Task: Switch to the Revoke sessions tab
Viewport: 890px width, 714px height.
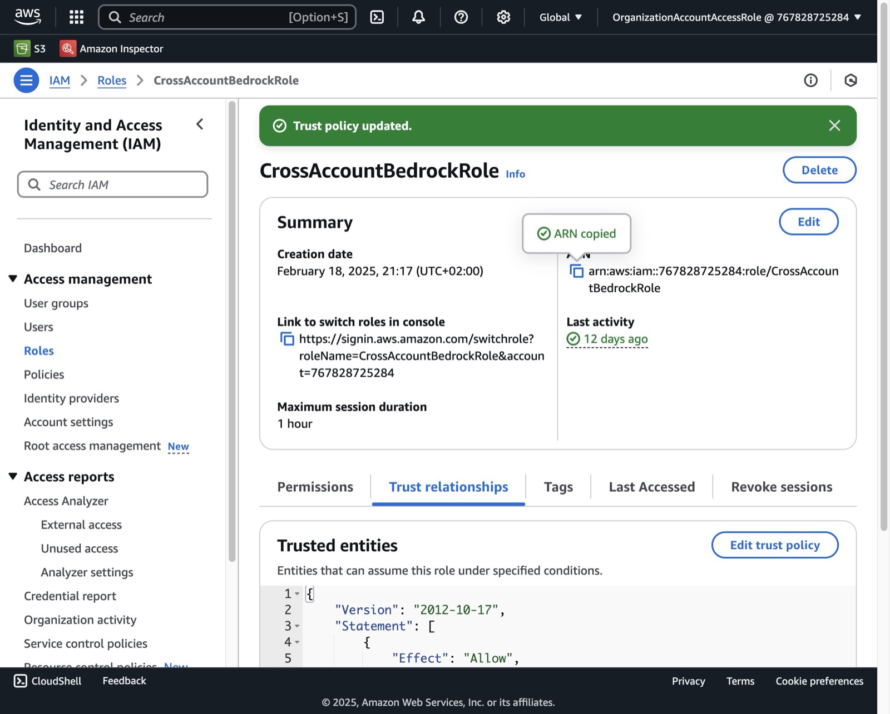Action: click(x=782, y=487)
